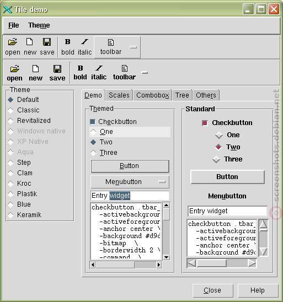Switch to the Combobox tab
The height and width of the screenshot is (302, 283).
152,95
